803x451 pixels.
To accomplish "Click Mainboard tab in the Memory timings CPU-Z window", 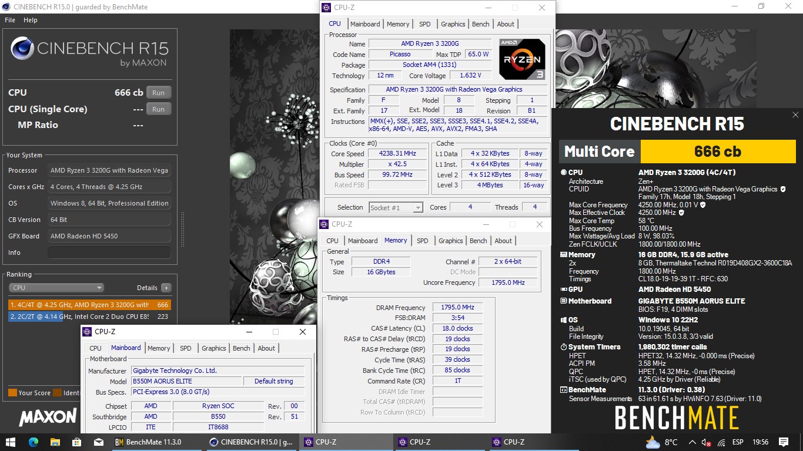I will (363, 241).
